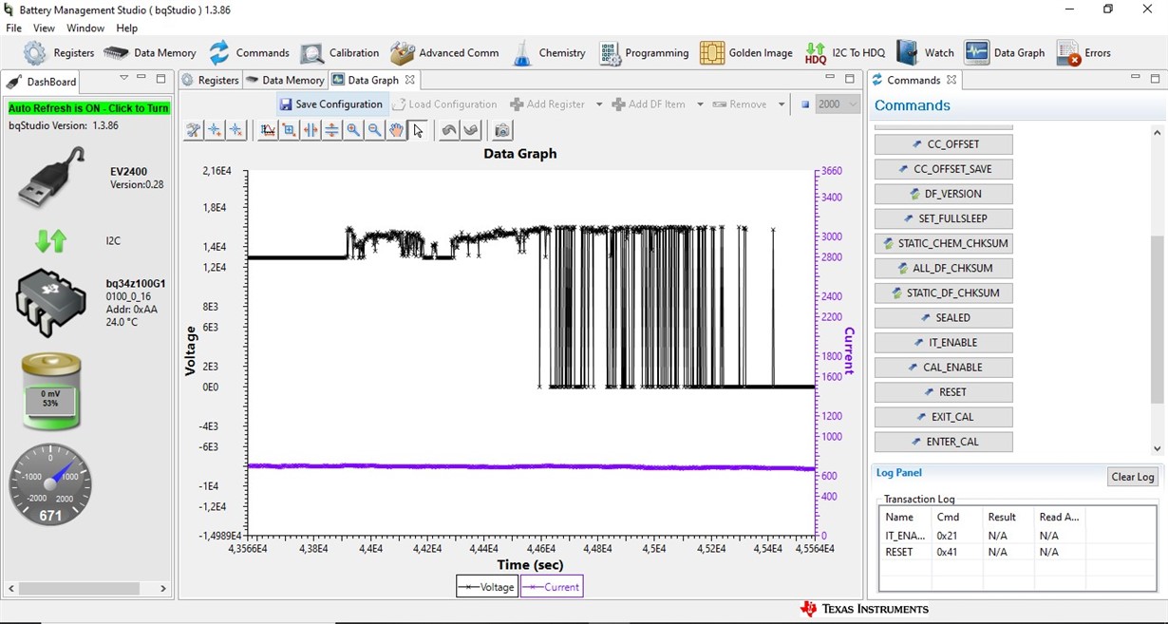Send the CC_OFFSET command
This screenshot has height=624, width=1168.
944,144
